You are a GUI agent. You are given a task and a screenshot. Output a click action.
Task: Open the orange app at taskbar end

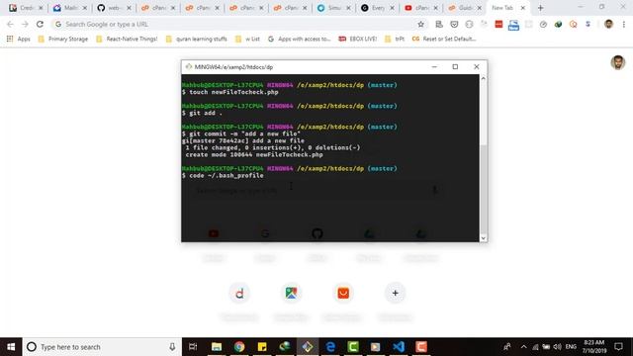421,347
